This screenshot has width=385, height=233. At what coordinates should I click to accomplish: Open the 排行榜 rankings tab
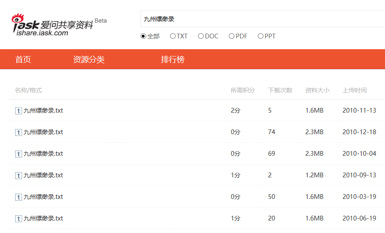pyautogui.click(x=173, y=60)
